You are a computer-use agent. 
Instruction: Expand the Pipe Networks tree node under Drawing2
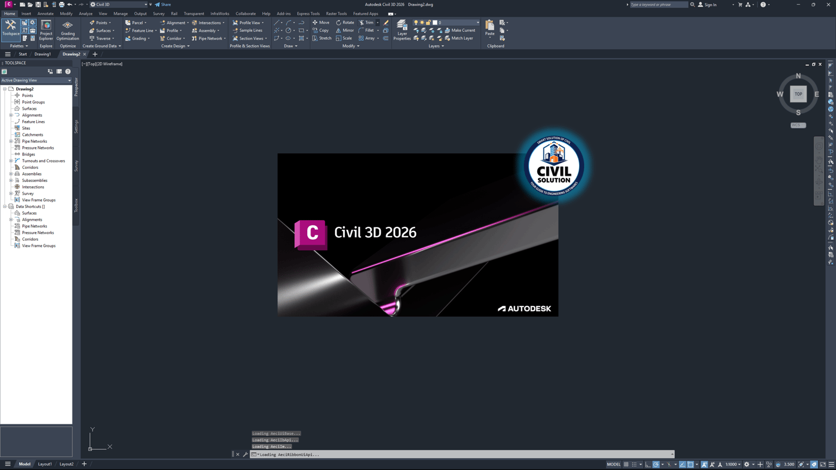click(11, 141)
